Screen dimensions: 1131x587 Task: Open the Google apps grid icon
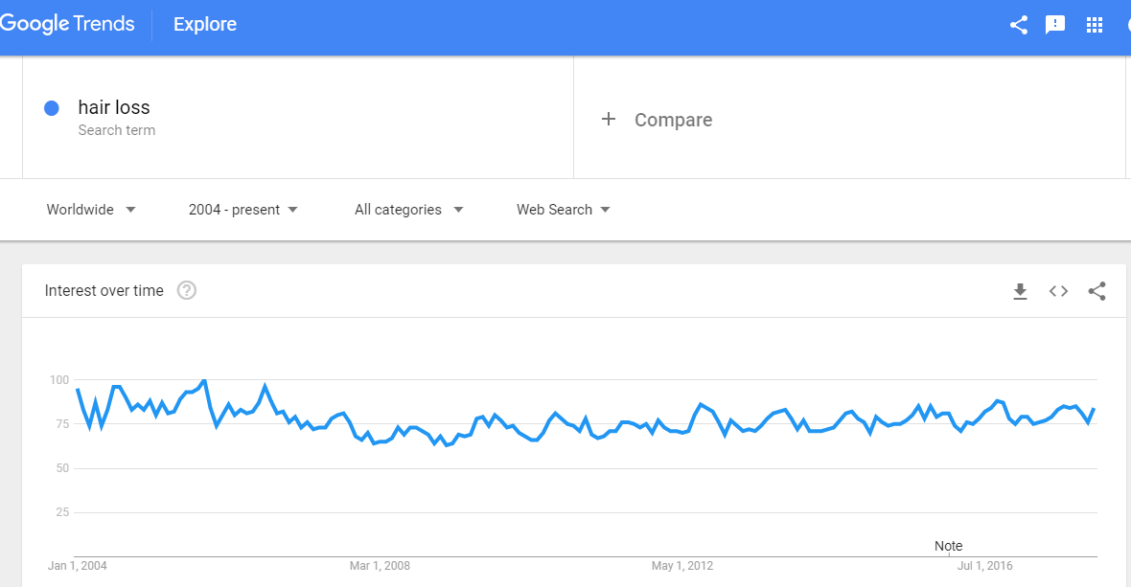(x=1095, y=25)
